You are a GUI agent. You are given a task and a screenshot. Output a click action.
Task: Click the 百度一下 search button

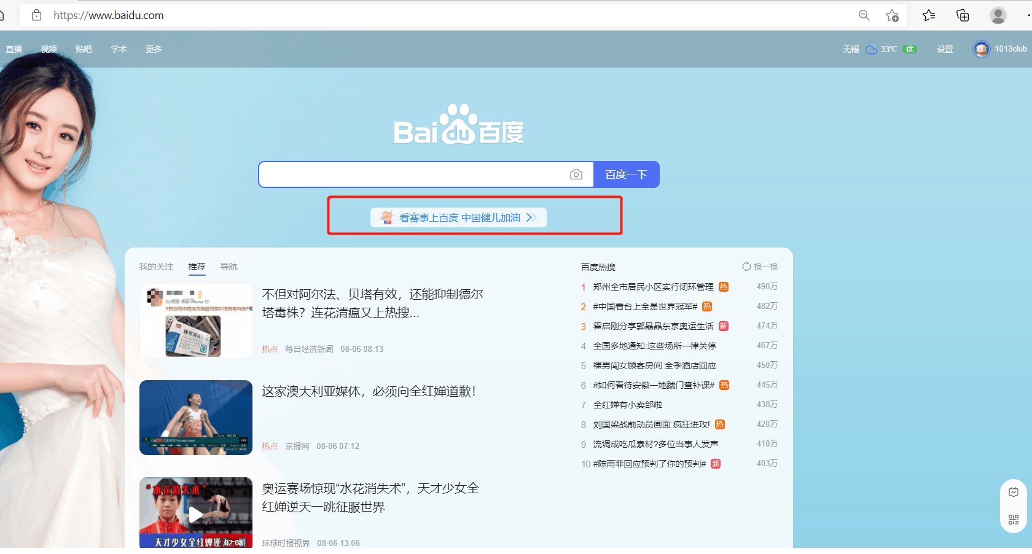pyautogui.click(x=626, y=174)
